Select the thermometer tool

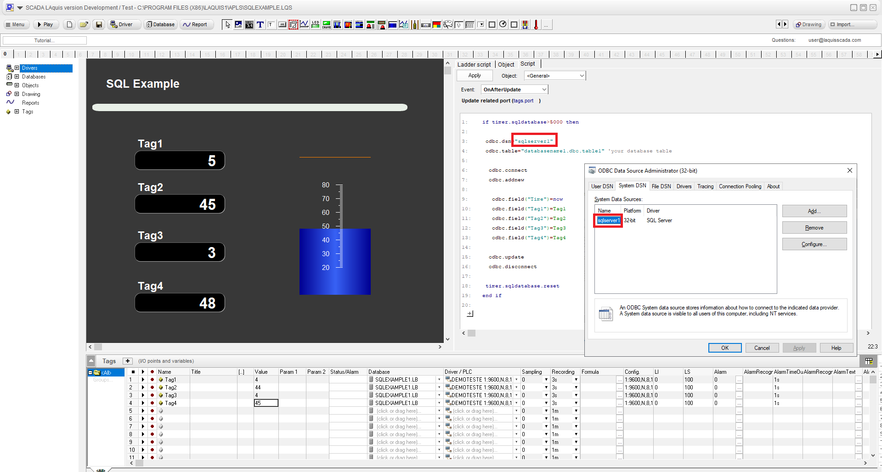pyautogui.click(x=536, y=24)
